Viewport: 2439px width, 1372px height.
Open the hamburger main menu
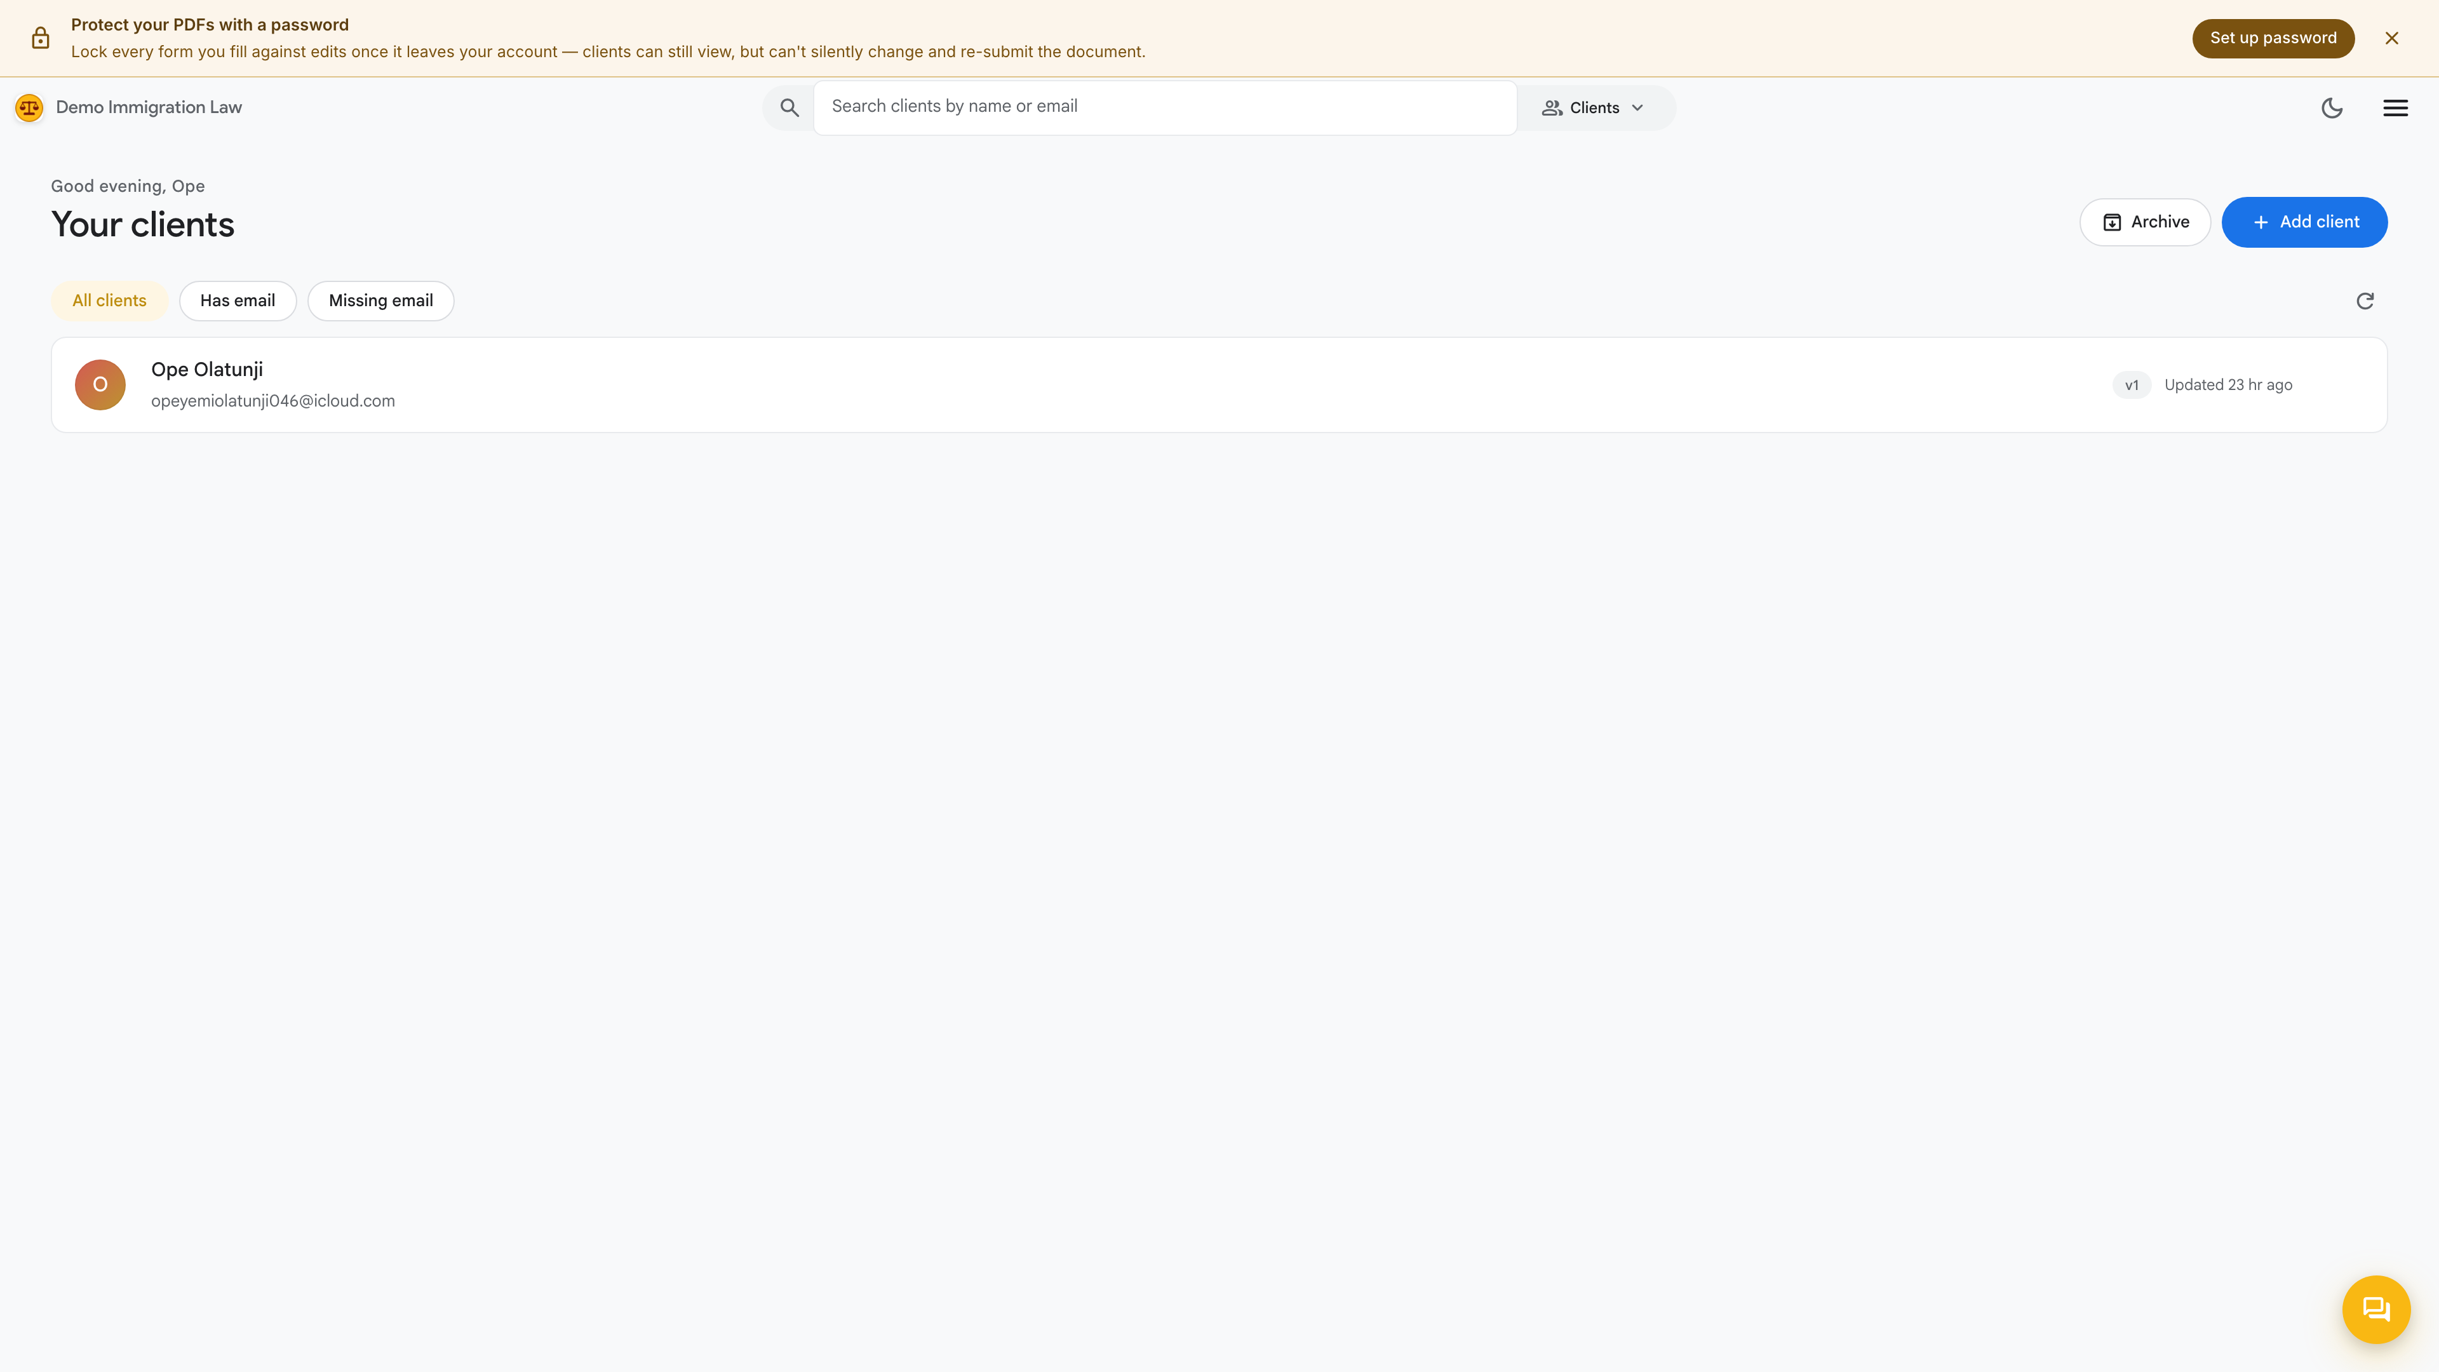2395,108
